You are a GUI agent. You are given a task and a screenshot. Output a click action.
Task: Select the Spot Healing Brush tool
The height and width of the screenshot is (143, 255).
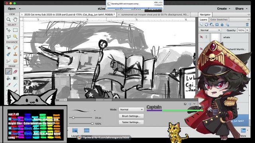15,48
